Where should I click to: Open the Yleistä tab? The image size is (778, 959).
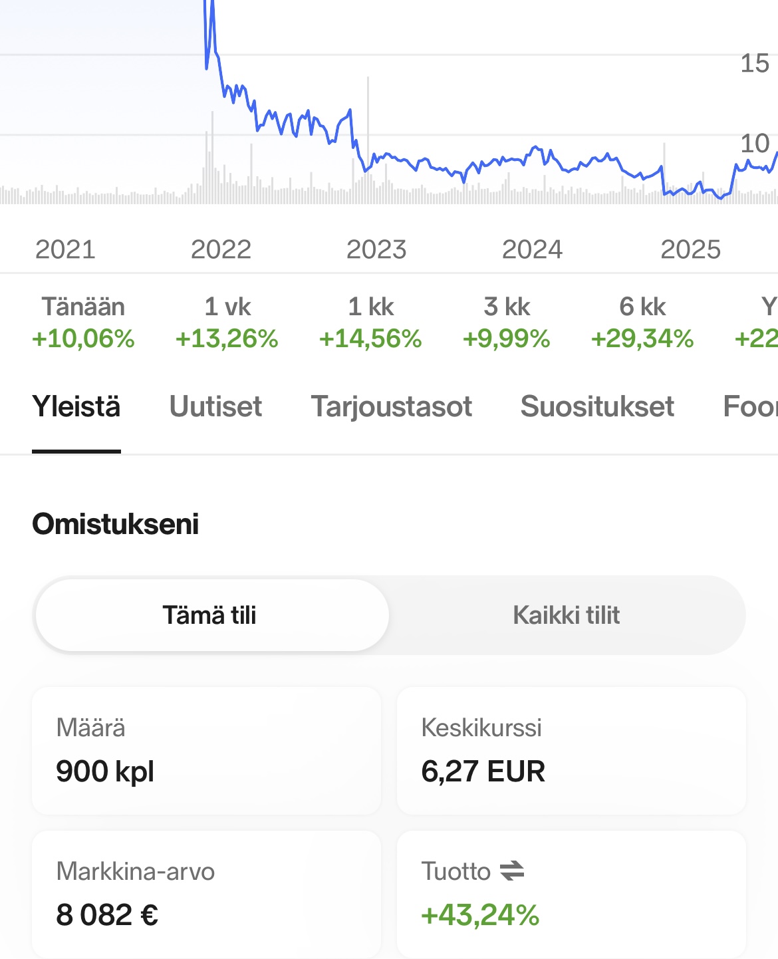point(76,407)
